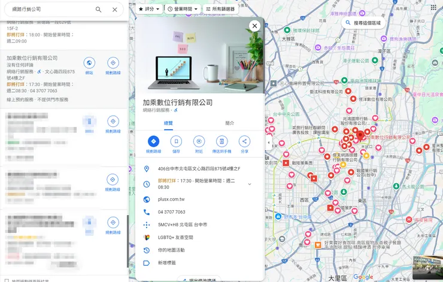Click the address 406台中市北屯區文心路四段875號
The image size is (443, 282).
click(199, 169)
